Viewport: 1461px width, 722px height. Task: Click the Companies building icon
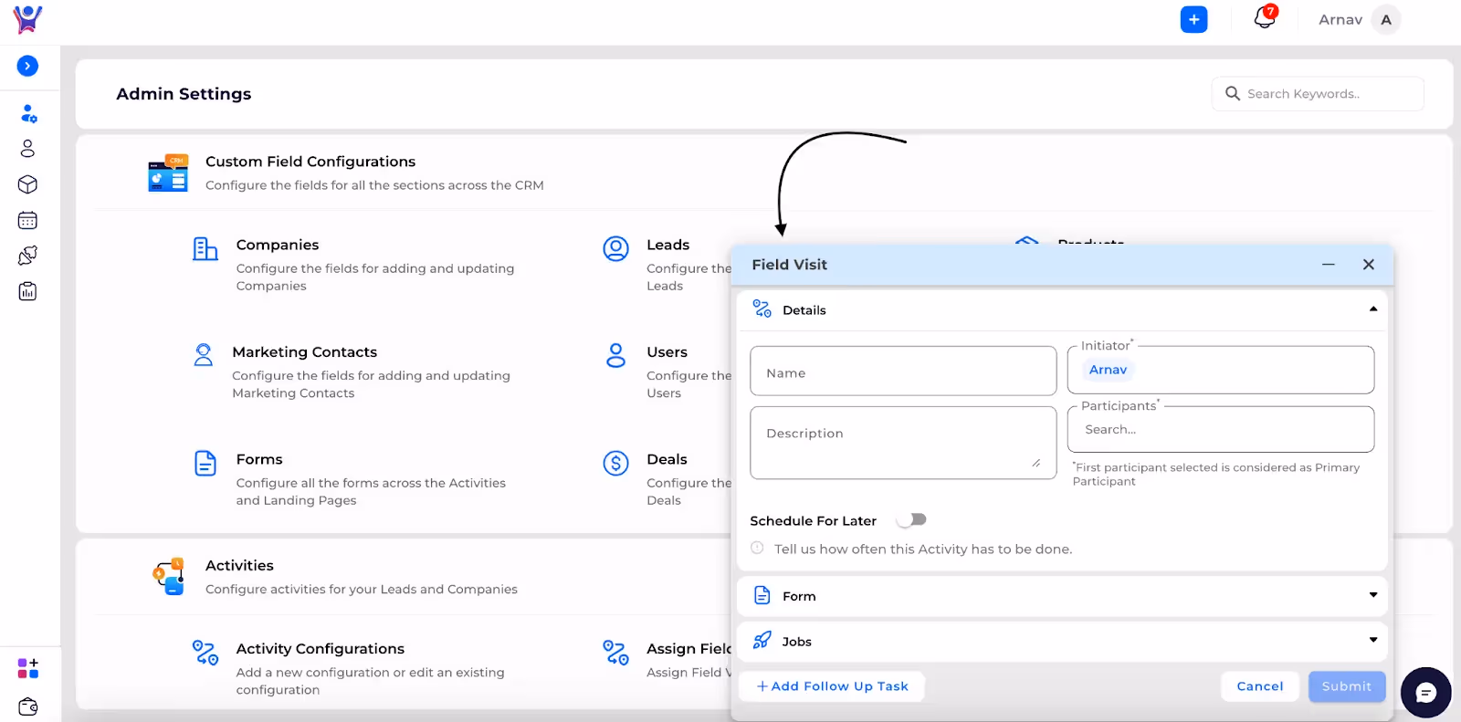(x=205, y=248)
